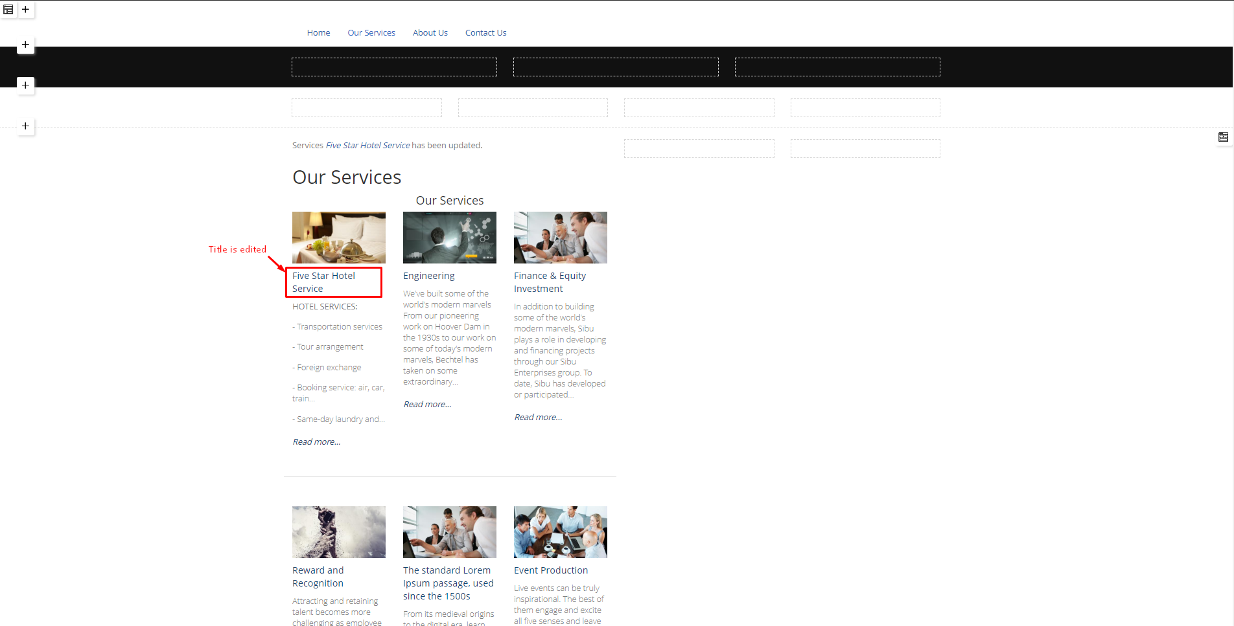Click the plus button beside the navigation menu row
This screenshot has width=1234, height=626.
coord(25,45)
